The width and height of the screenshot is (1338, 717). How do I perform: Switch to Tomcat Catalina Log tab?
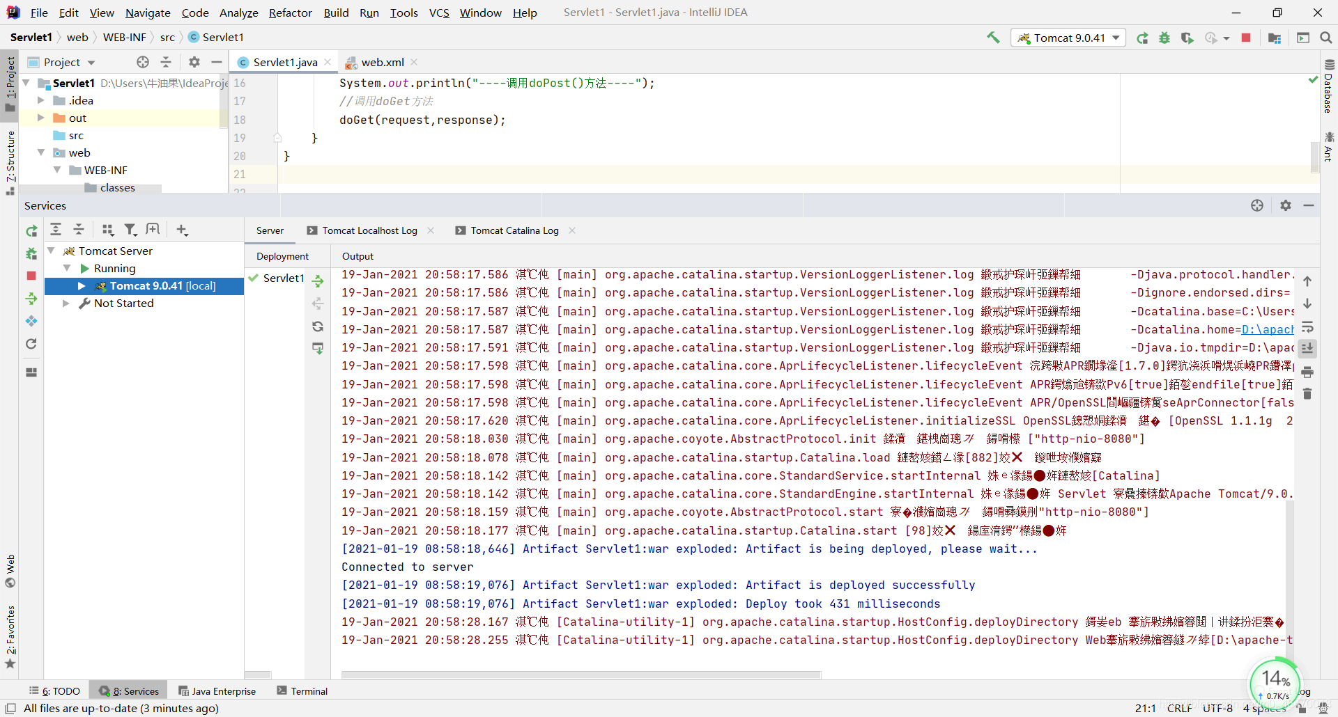tap(514, 230)
